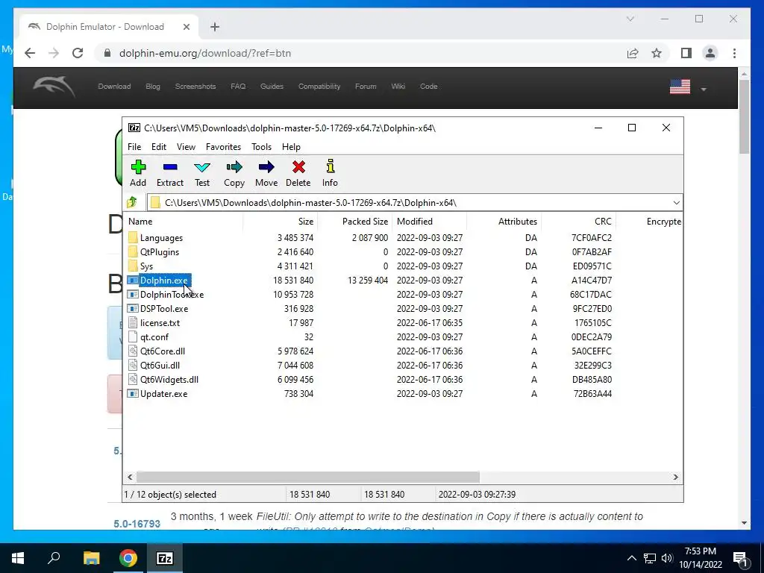Open notification center icon in taskbar
764x573 pixels.
[x=740, y=558]
